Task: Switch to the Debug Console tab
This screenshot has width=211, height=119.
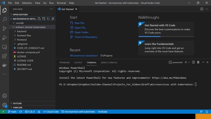Action: (109, 62)
